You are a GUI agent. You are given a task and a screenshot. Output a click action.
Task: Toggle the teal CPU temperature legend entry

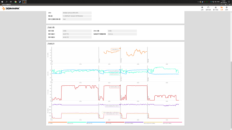77,123
